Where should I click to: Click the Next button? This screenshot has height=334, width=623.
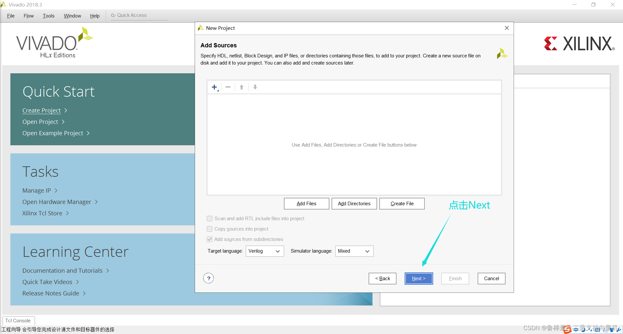click(419, 279)
